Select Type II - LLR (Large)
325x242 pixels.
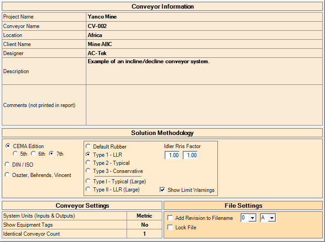click(x=88, y=190)
